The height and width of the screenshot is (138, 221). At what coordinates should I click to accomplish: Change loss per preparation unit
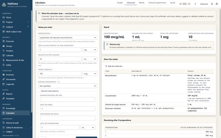(88, 128)
